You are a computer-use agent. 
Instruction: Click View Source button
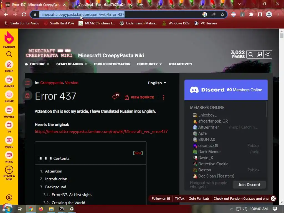pyautogui.click(x=140, y=97)
